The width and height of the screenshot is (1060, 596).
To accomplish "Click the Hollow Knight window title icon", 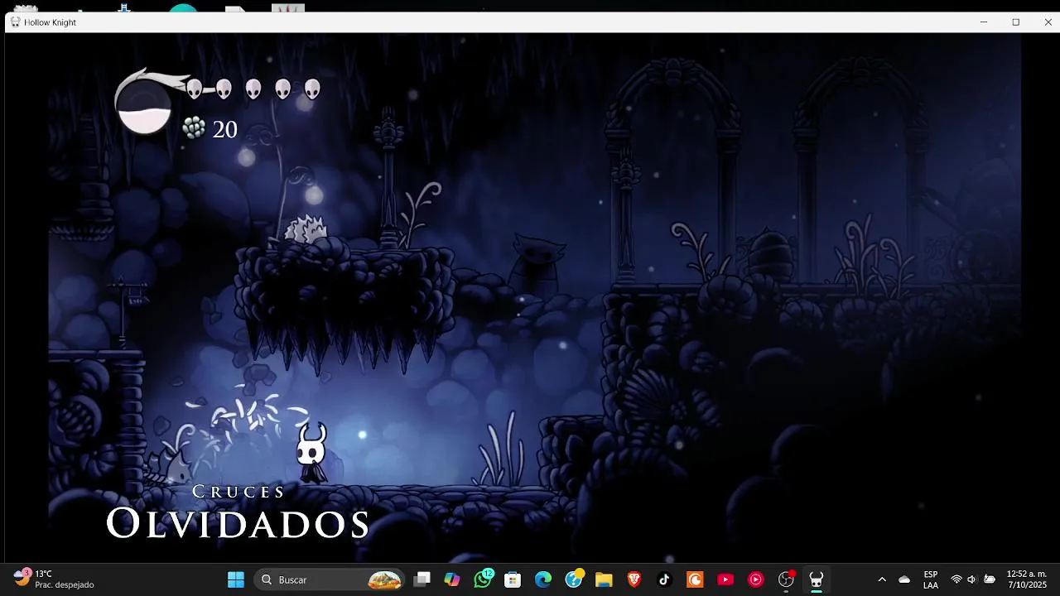I will tap(15, 22).
